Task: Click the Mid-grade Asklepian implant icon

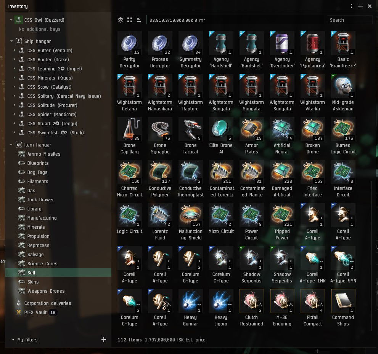Action: tap(343, 86)
